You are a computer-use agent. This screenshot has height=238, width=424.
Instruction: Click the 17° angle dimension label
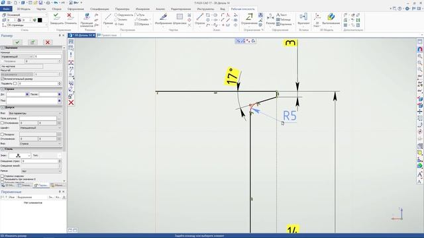click(232, 76)
